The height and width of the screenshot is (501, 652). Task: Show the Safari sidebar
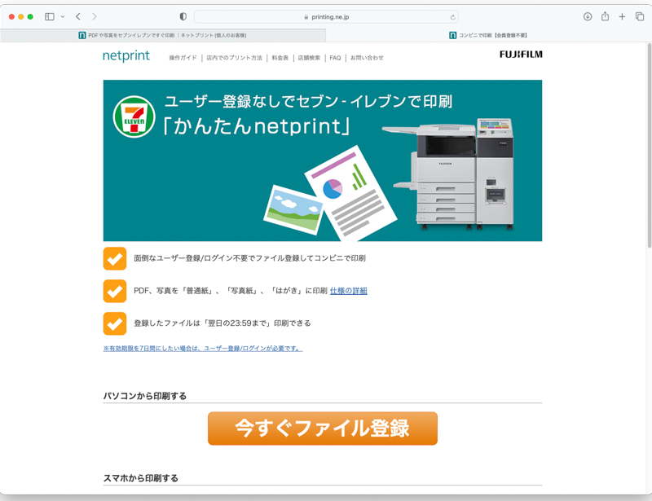coord(49,15)
